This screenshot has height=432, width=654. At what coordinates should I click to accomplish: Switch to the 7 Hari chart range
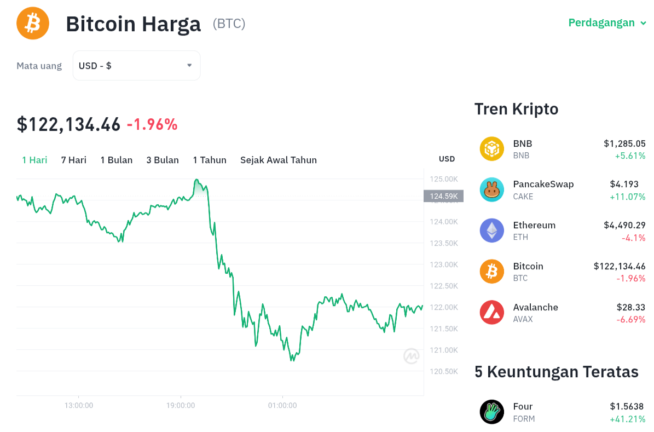(x=74, y=160)
